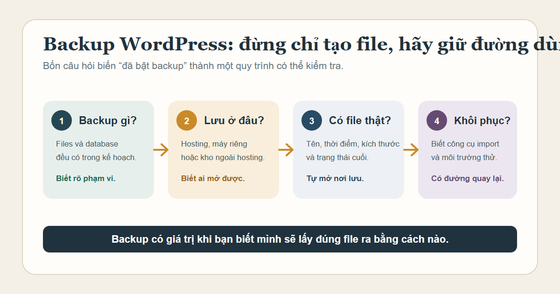This screenshot has height=294, width=560.
Task: Click the subtitle starting "Bốn câu hỏi biến"
Action: (x=193, y=66)
